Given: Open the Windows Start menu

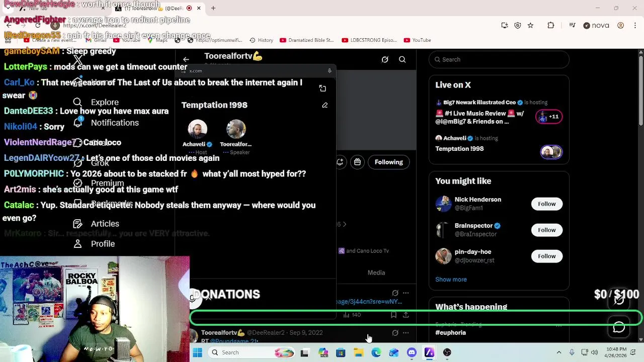Looking at the screenshot, I should click(x=197, y=352).
